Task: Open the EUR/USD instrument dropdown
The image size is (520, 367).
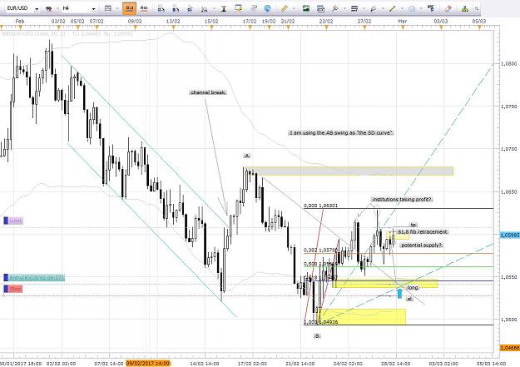Action: [37, 8]
